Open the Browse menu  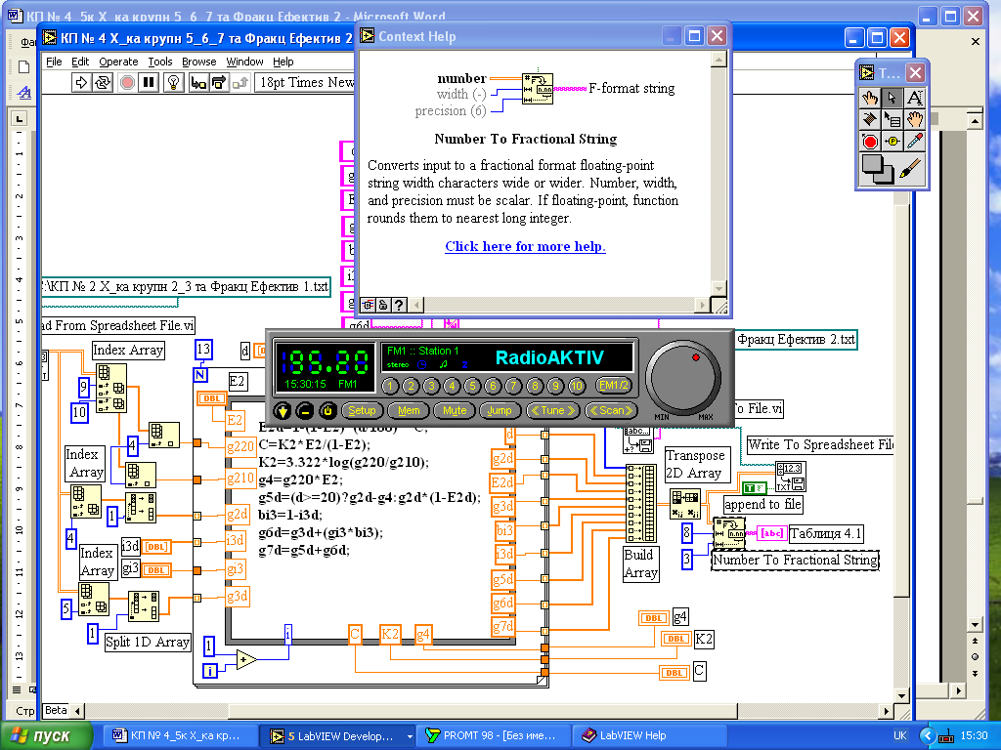tap(199, 62)
